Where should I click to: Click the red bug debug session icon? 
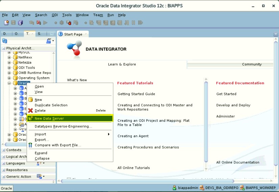click(69, 23)
